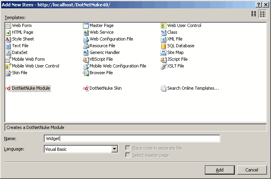Select the Web Configuration File icon
Screen dimensions: 271x179
(x=86, y=39)
